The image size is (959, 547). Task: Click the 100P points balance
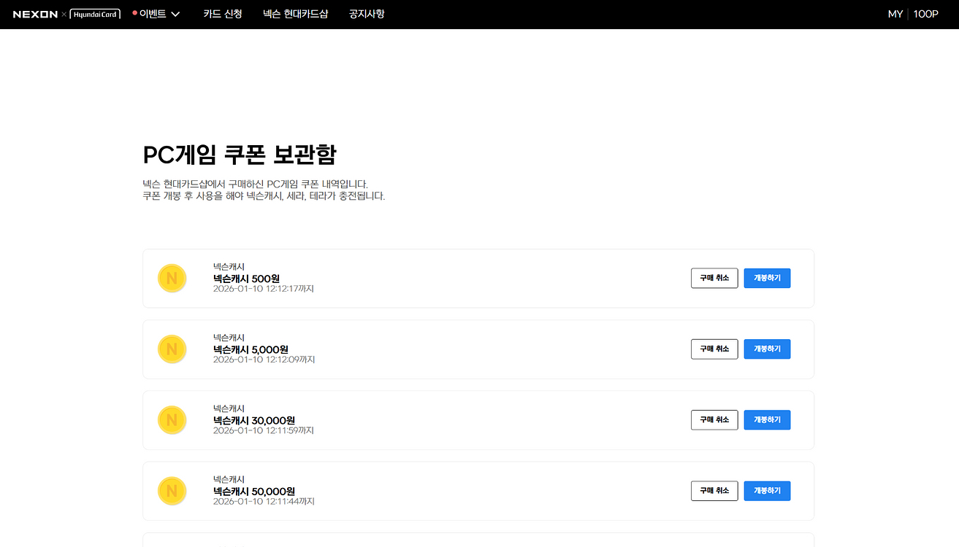tap(925, 15)
